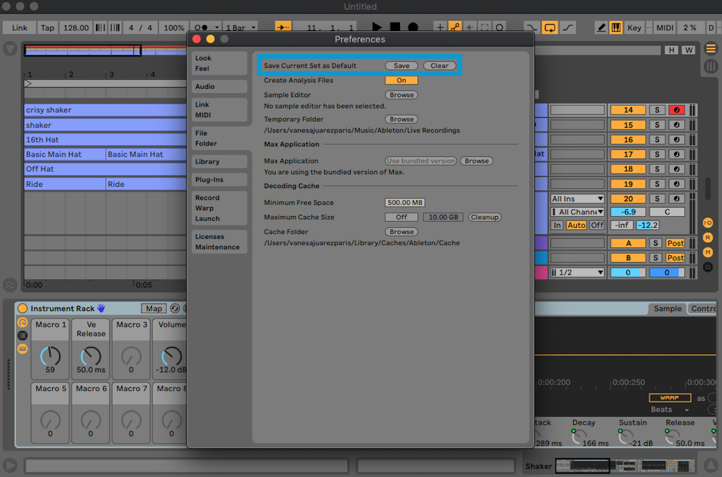Open the All Ins input dropdown
The height and width of the screenshot is (477, 722).
[577, 198]
